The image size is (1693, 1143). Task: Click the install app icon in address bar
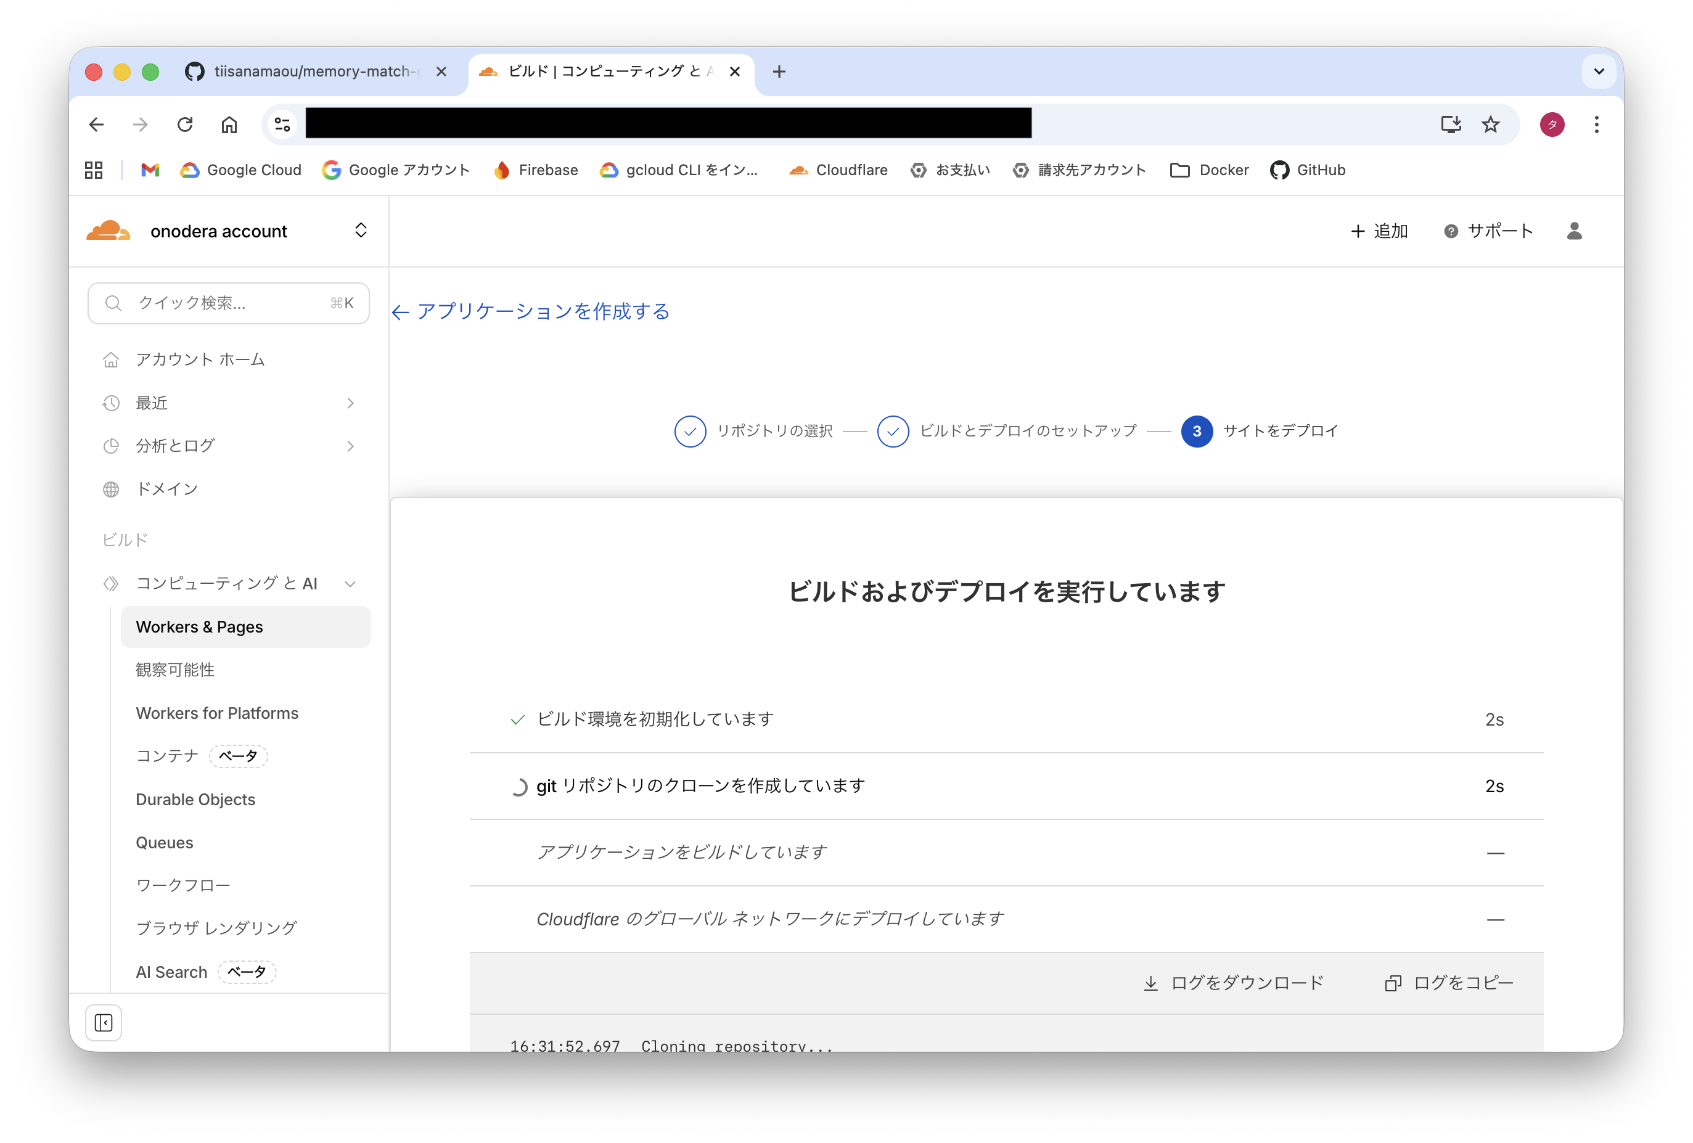1451,125
